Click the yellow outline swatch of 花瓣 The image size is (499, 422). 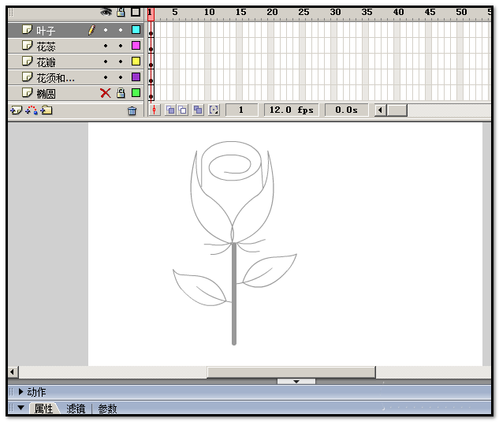[136, 62]
